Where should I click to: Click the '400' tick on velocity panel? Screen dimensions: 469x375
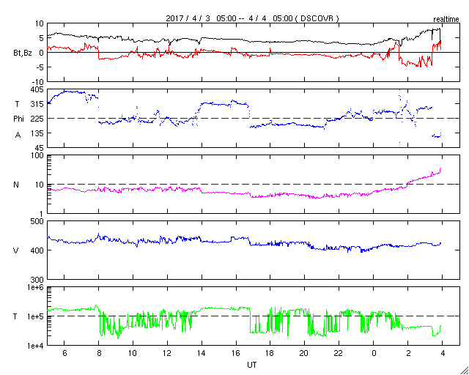point(37,250)
